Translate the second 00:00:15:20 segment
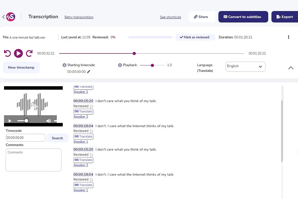Screen dimensions: 298x199 (83, 160)
